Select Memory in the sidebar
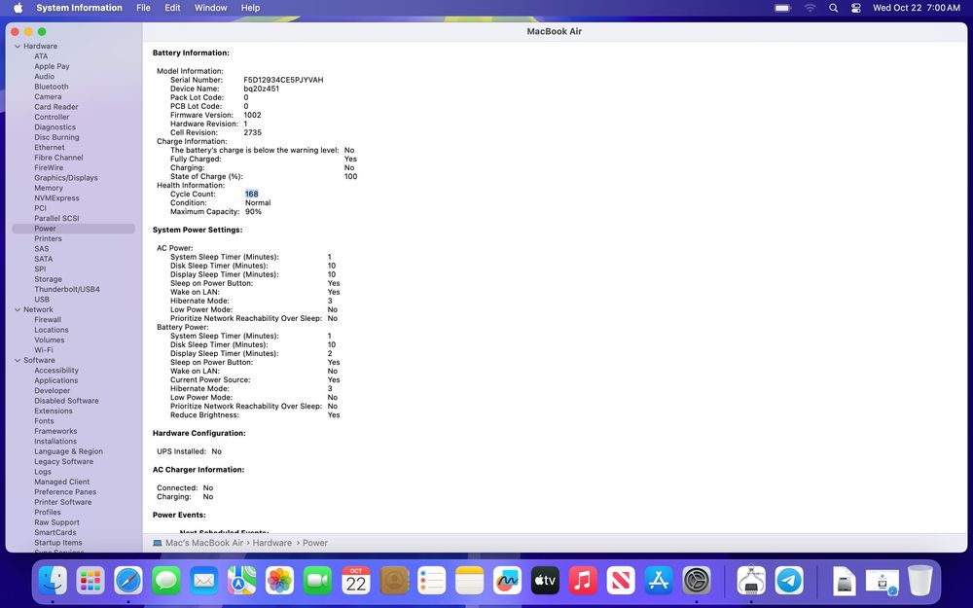This screenshot has height=608, width=973. [x=49, y=188]
